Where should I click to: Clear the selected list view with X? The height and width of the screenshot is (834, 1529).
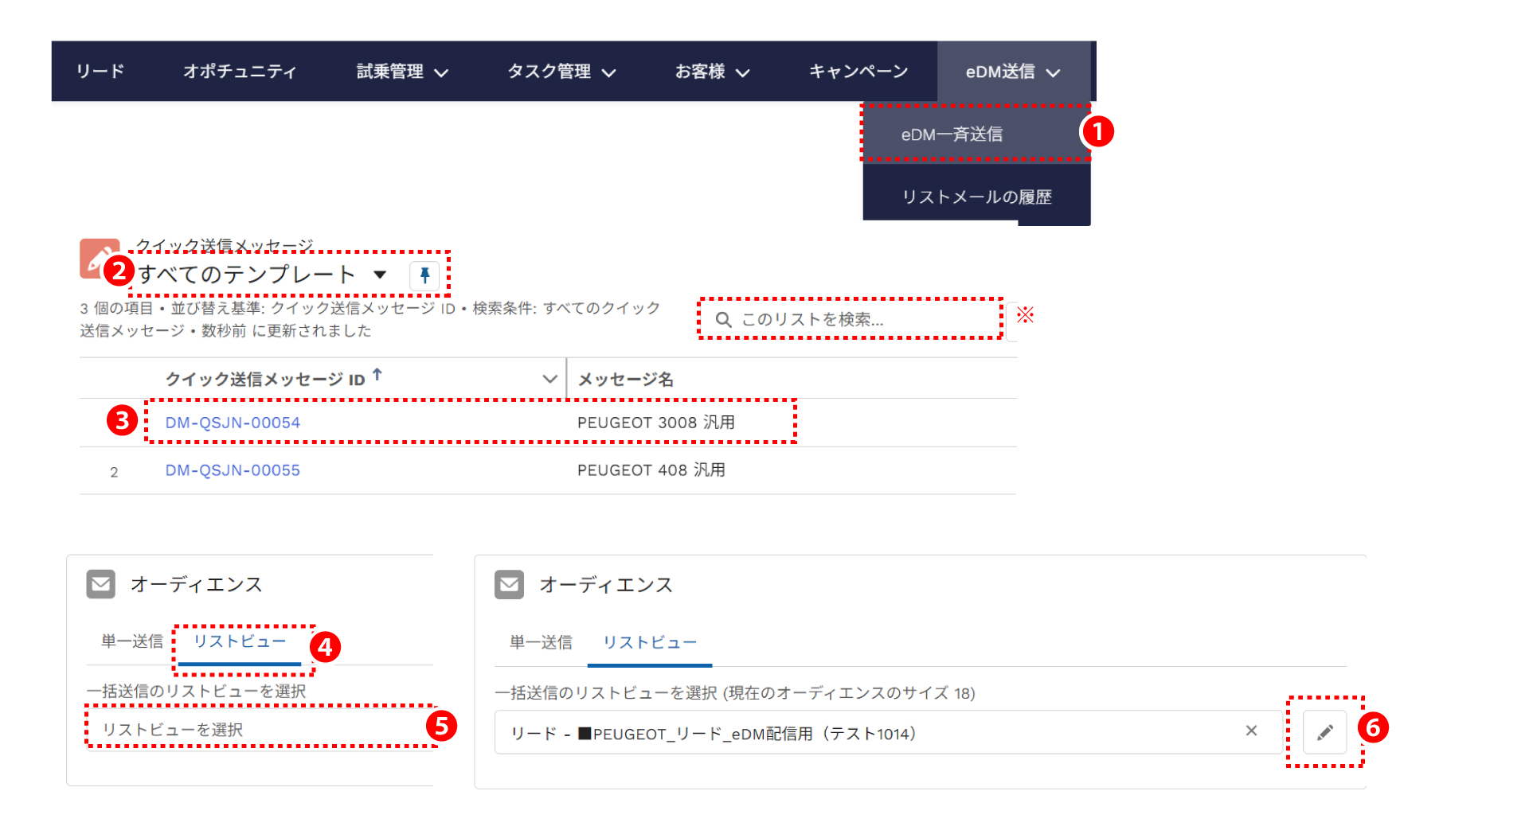tap(1251, 731)
